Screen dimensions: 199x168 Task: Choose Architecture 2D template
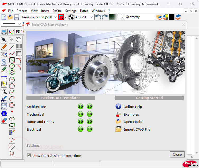81,106
